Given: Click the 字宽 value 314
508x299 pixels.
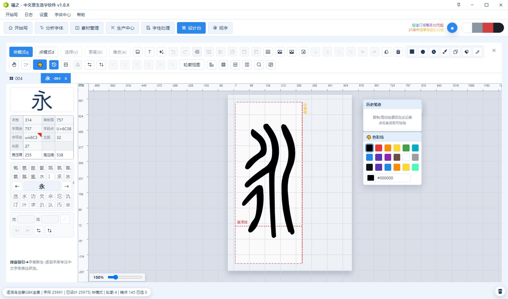Looking at the screenshot, I should [x=32, y=120].
